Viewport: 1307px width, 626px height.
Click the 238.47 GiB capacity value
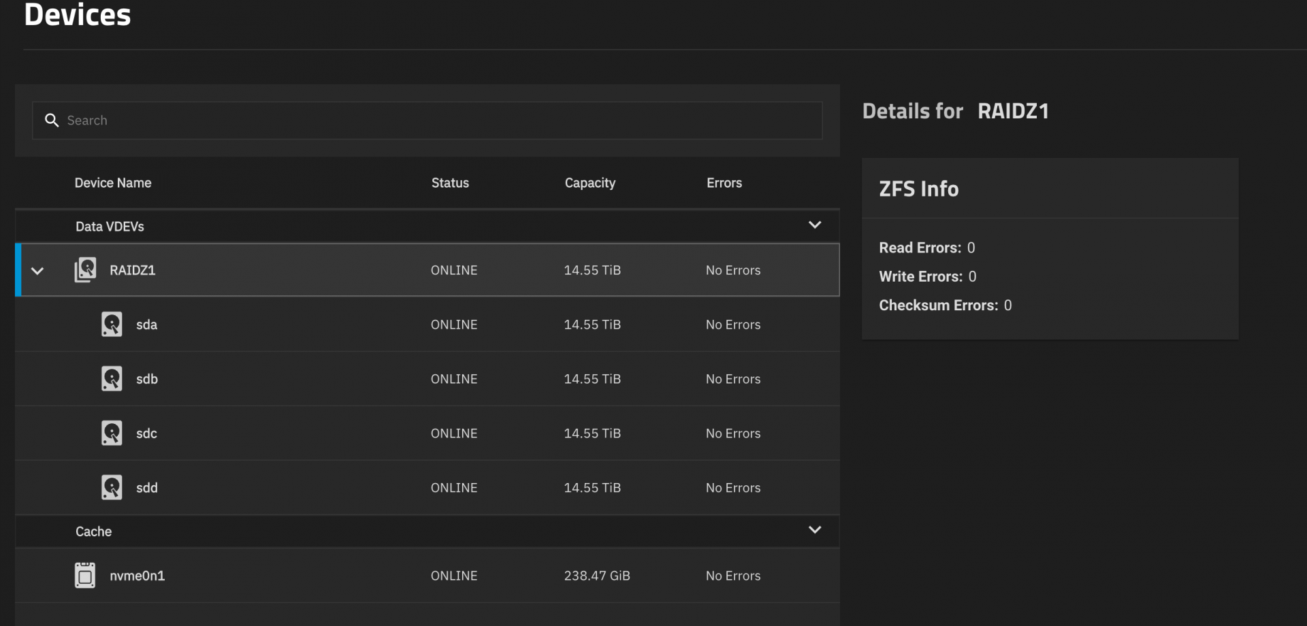597,576
